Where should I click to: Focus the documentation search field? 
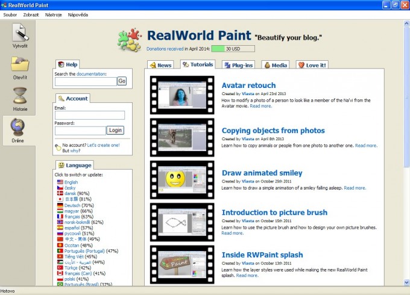[x=86, y=81]
